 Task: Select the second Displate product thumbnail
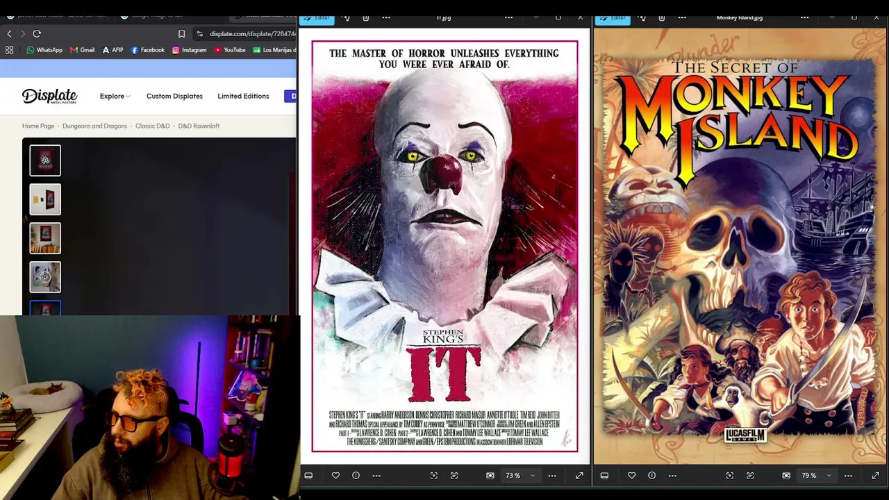click(x=45, y=199)
